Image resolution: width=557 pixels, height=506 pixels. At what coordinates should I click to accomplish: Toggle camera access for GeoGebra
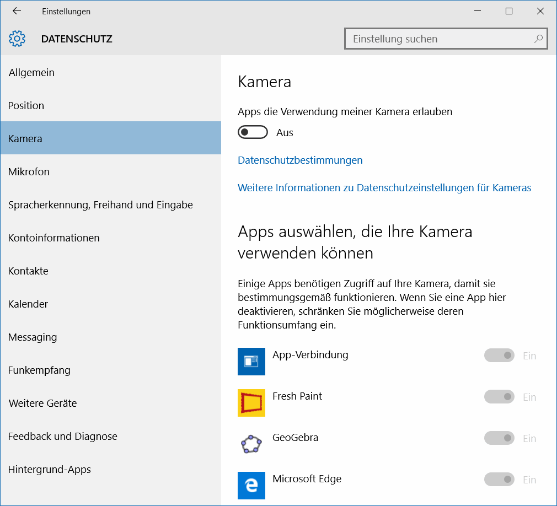(499, 438)
